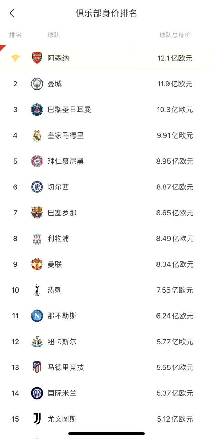Click the 俱乐部身价排名 title

coord(106,13)
